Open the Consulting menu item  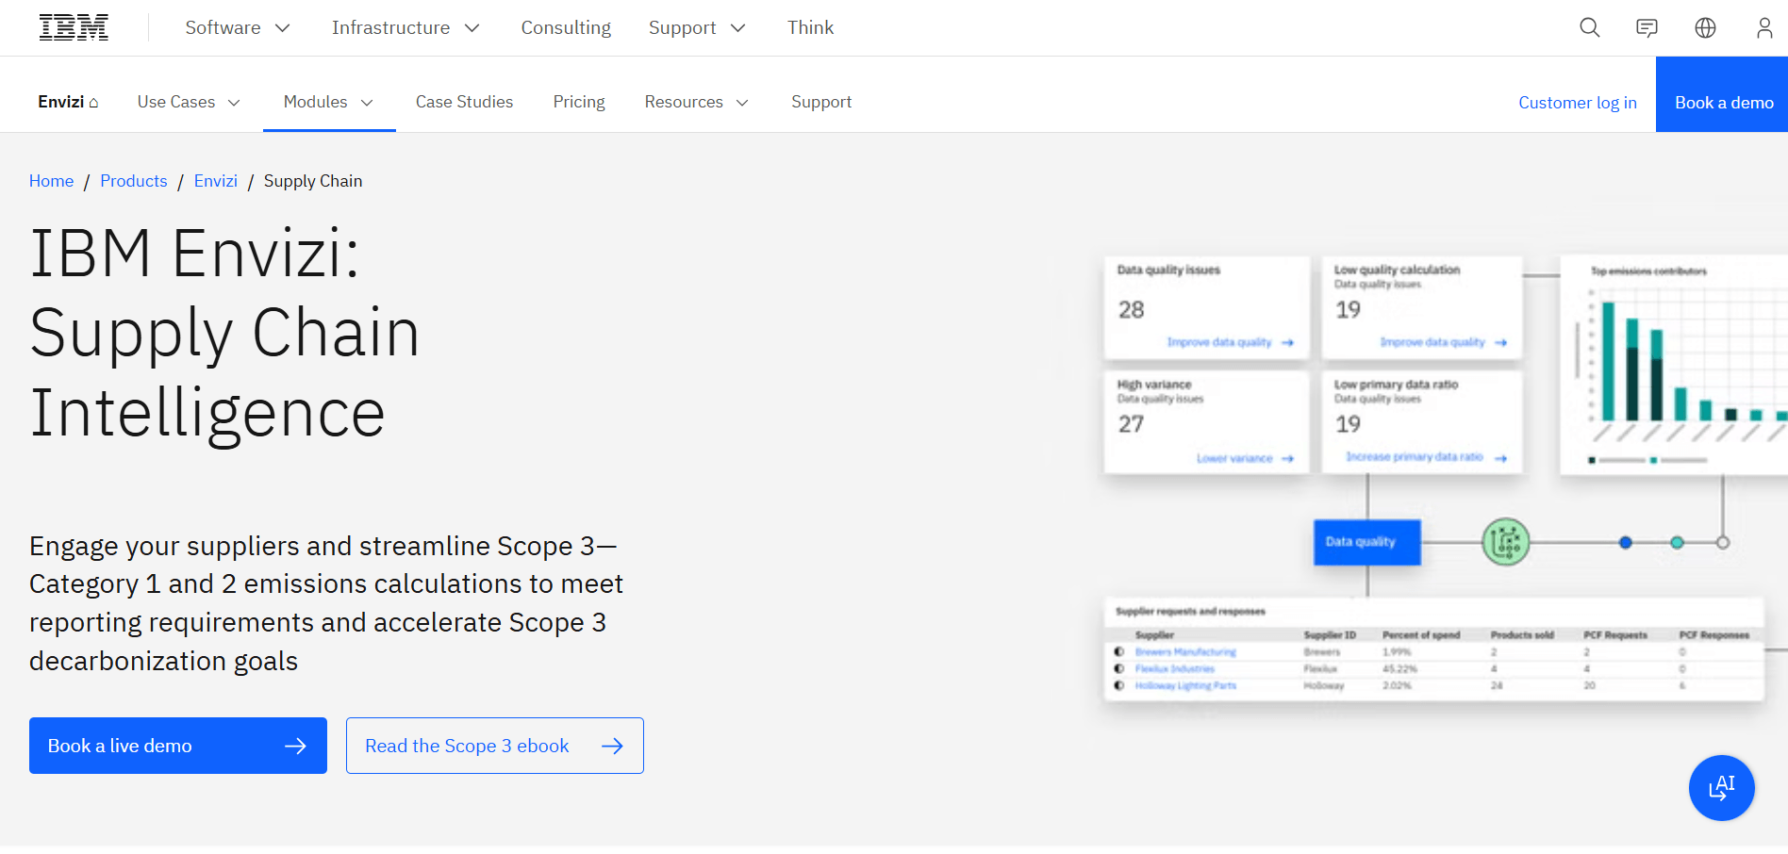(x=566, y=27)
